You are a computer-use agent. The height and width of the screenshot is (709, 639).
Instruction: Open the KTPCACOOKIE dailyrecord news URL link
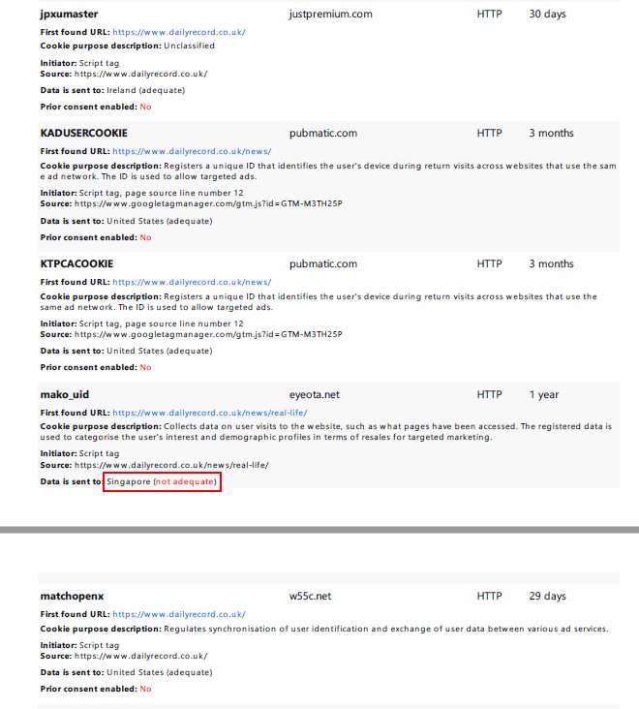(192, 282)
